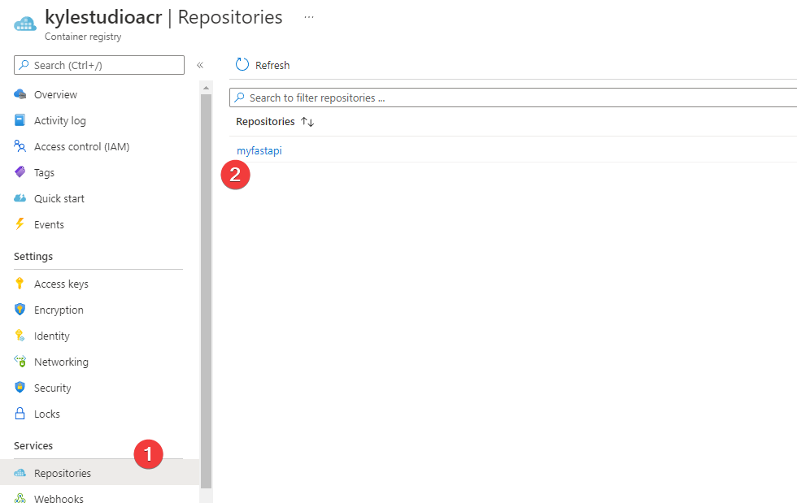Click the sidebar vertical scrollbar thumb
This screenshot has width=797, height=503.
click(x=206, y=291)
